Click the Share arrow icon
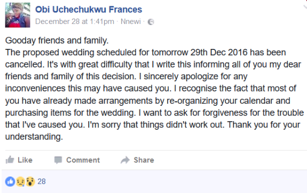307x193 pixels. (125, 160)
